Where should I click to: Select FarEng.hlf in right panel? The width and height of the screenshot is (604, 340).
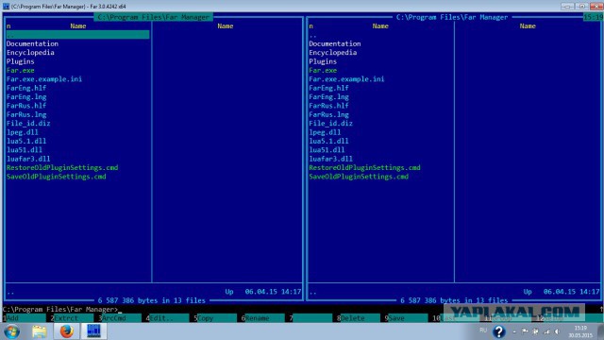(328, 88)
